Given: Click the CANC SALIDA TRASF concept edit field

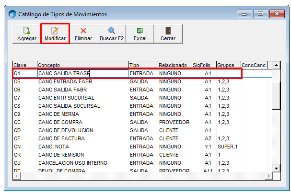Looking at the screenshot, I should 83,73.
